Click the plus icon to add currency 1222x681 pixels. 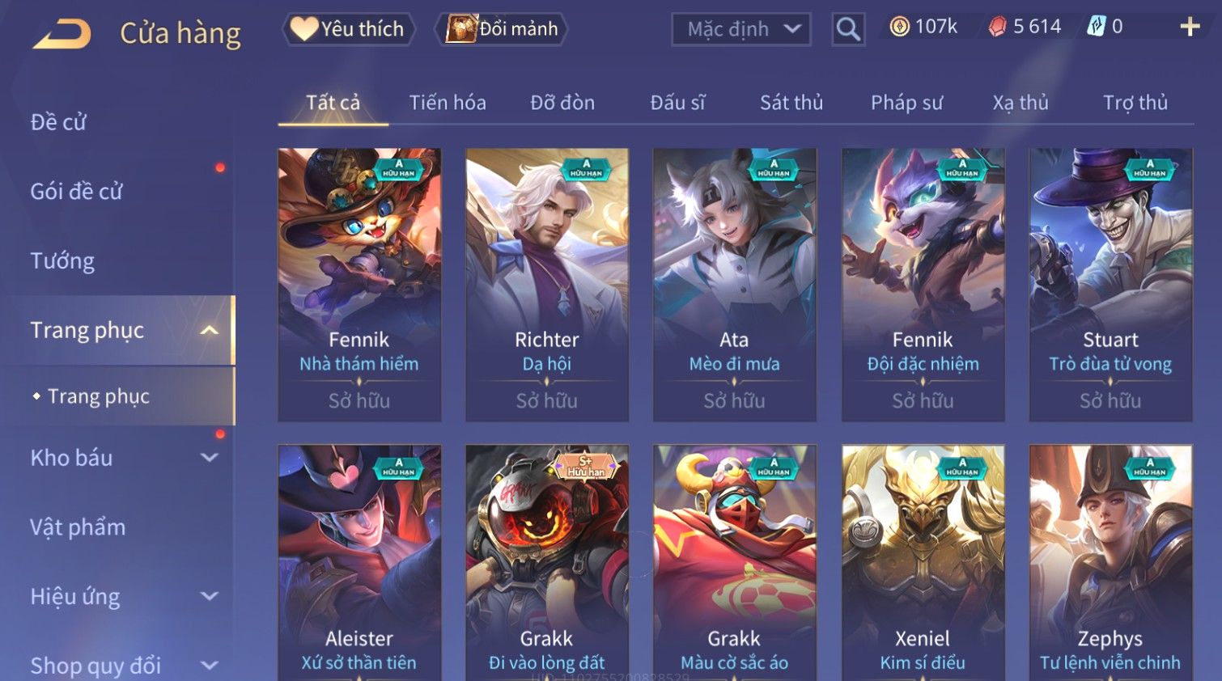point(1190,27)
